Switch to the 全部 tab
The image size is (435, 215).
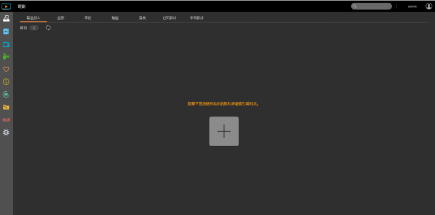coord(61,18)
